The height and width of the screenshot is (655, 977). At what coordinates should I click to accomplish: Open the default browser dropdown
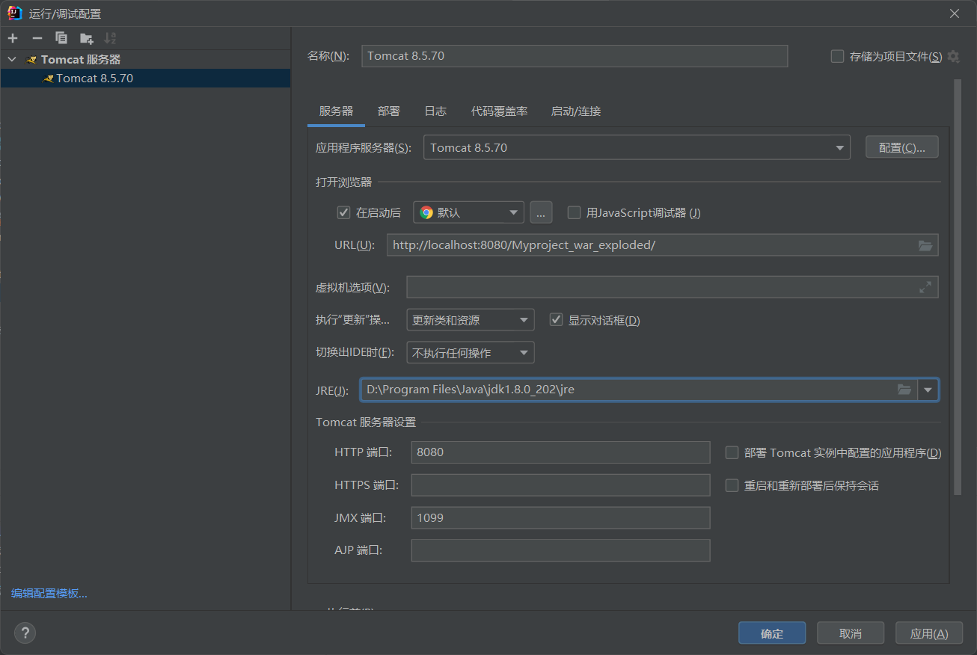click(468, 212)
